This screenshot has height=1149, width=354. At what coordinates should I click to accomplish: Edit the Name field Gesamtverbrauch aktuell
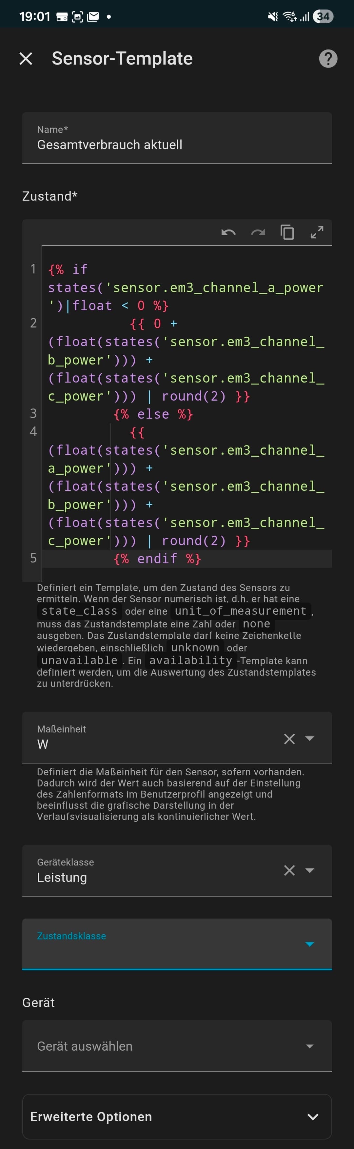point(177,145)
